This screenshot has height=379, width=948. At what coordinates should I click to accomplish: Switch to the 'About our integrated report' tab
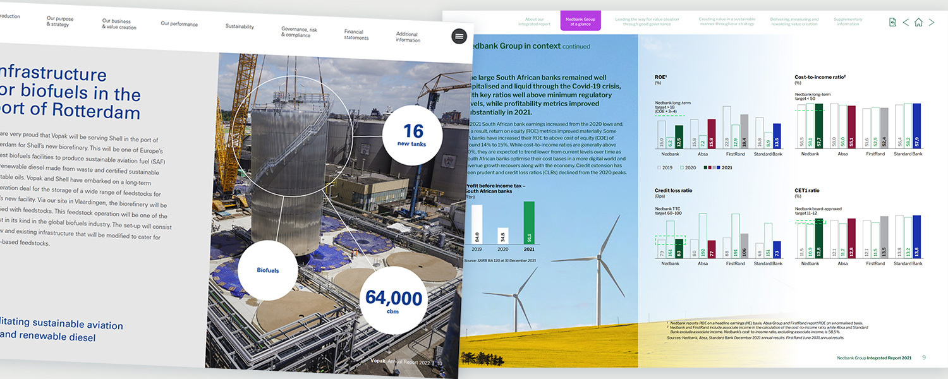[x=535, y=22]
